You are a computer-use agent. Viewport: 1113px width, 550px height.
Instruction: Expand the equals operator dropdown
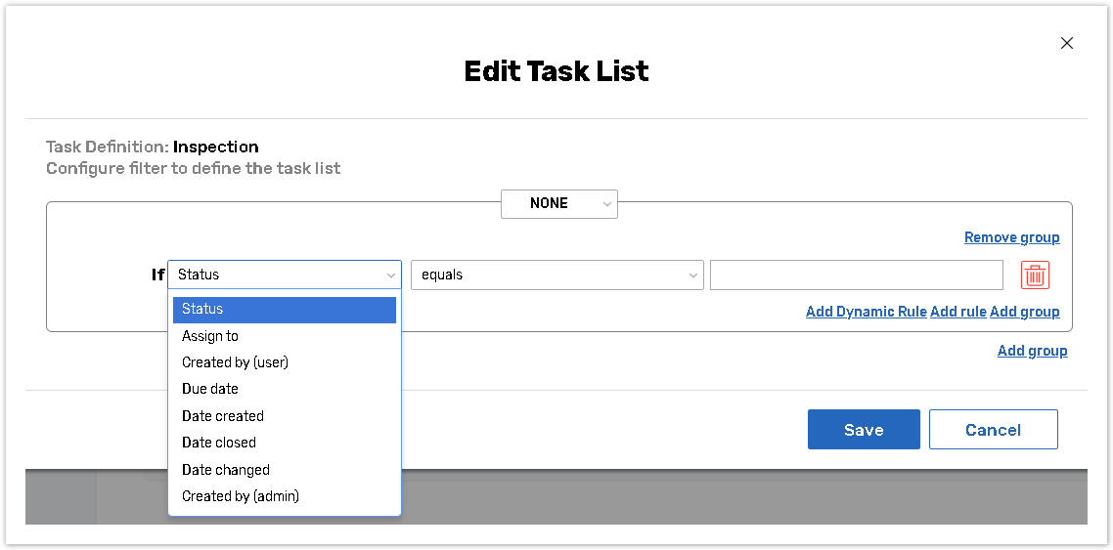click(556, 275)
